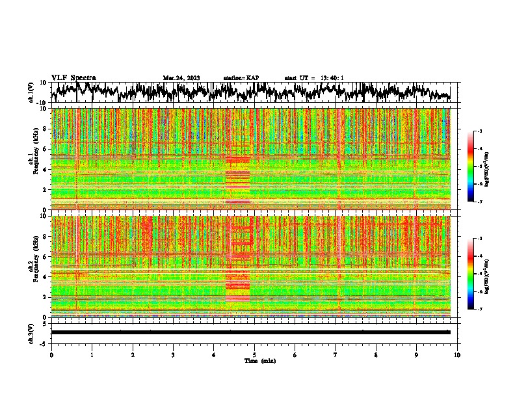Viewport: 515px width, 398px height.
Task: Click the "6" tick on the time axis
Action: pyautogui.click(x=295, y=355)
